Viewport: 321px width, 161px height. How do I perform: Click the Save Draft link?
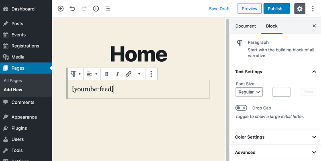click(x=219, y=9)
